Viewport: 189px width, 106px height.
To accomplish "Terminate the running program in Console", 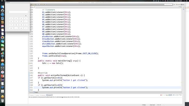I will point(161,95).
